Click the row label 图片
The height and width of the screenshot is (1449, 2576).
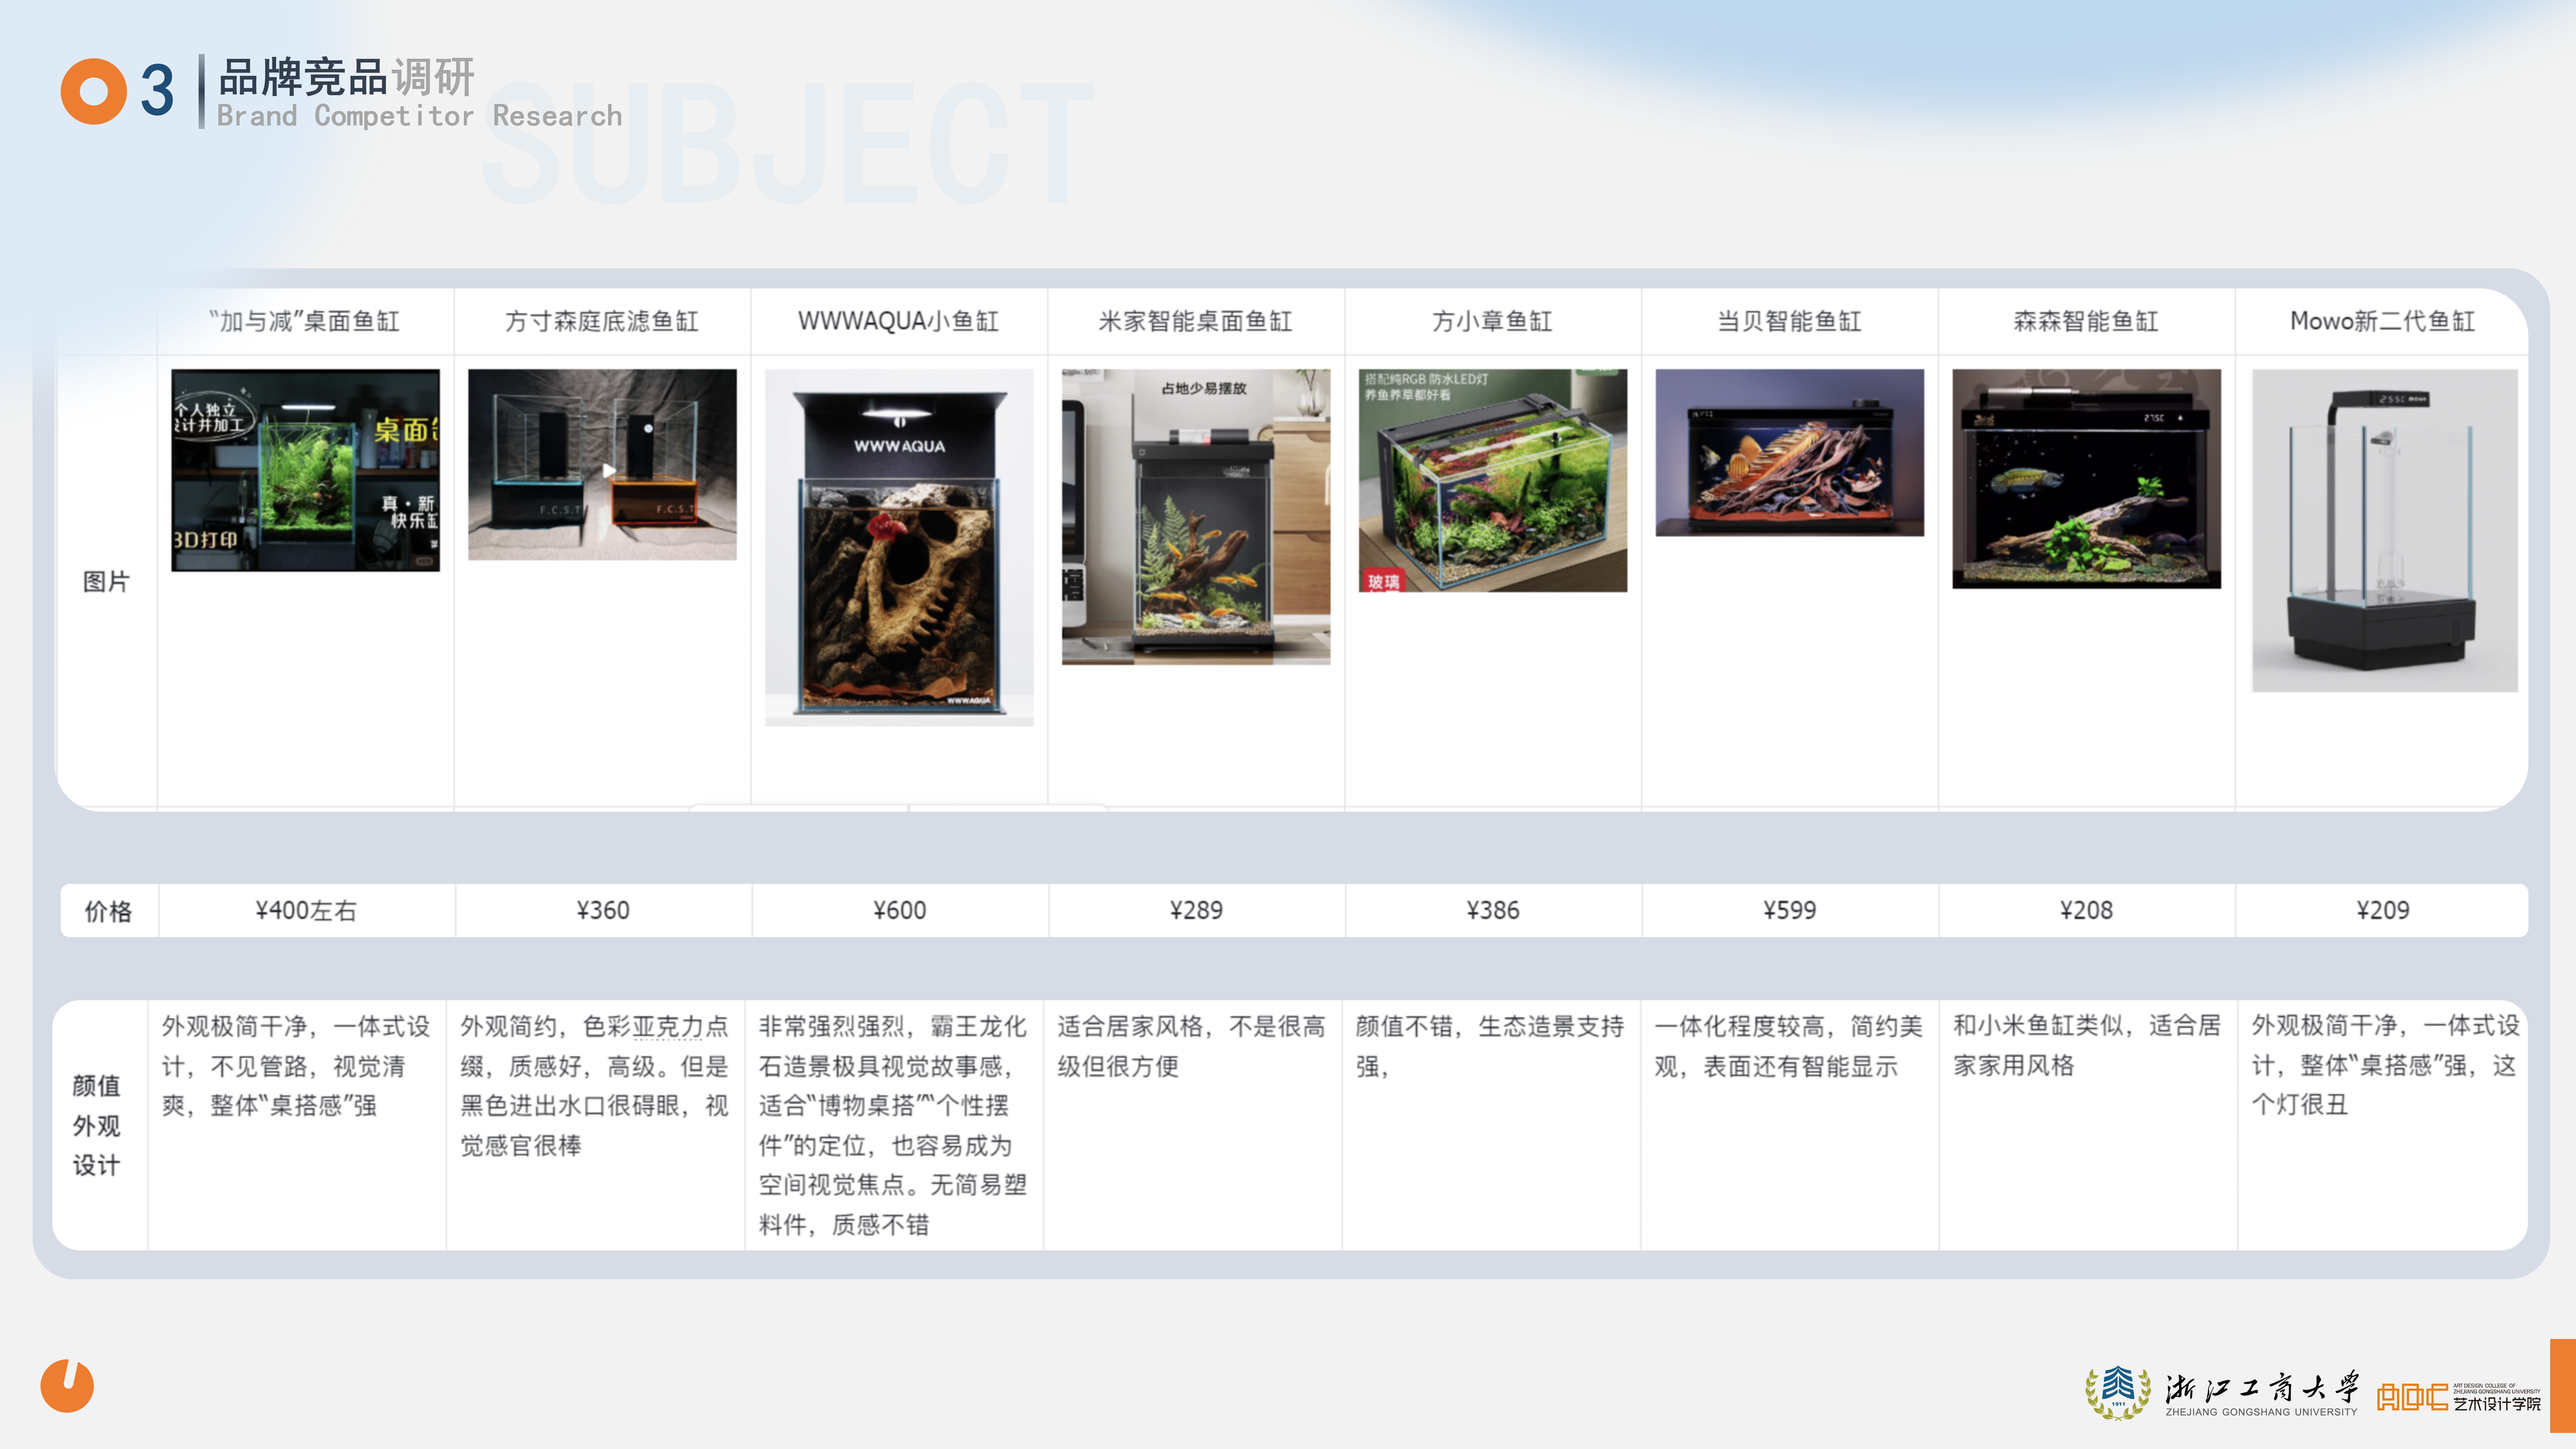click(106, 581)
